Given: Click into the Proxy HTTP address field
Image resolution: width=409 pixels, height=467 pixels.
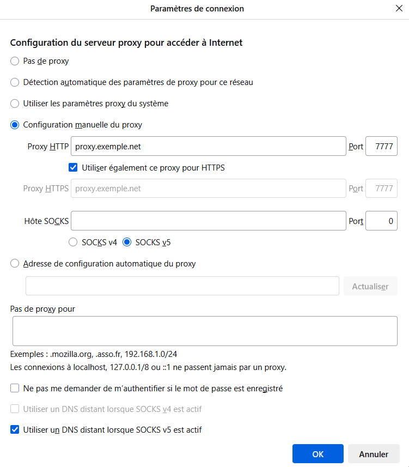Looking at the screenshot, I should 209,146.
